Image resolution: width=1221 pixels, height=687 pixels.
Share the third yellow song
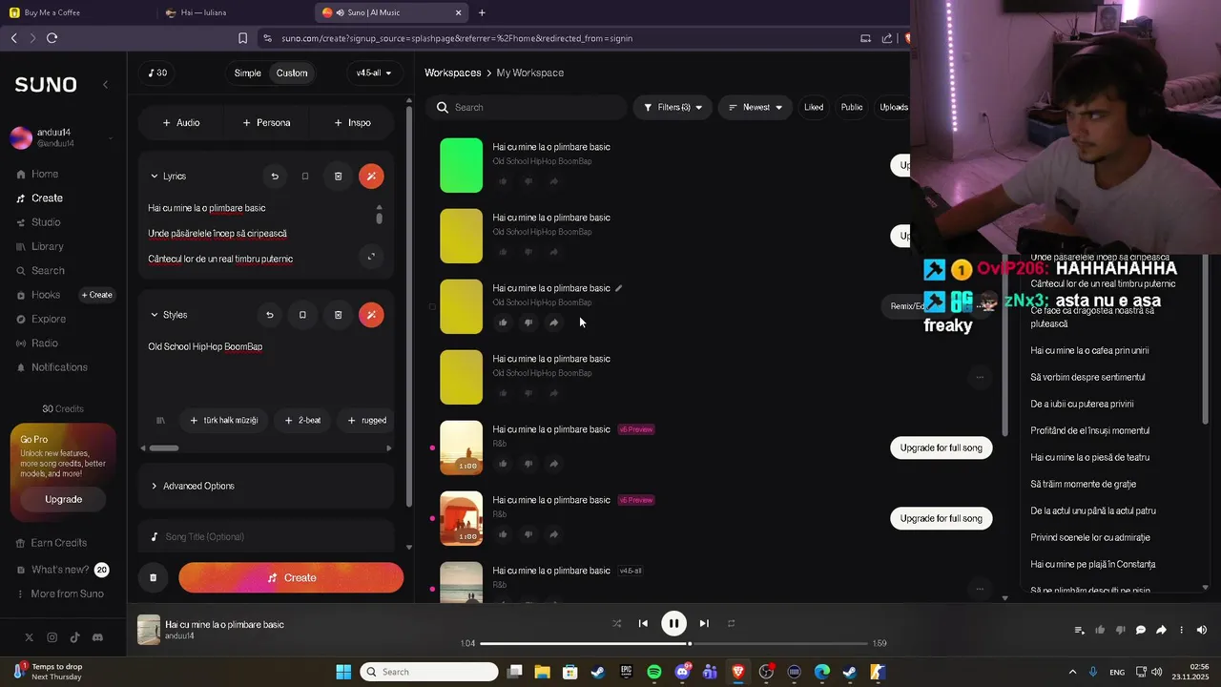click(x=554, y=323)
